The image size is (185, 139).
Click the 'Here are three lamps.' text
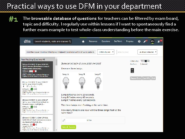pos(72,68)
